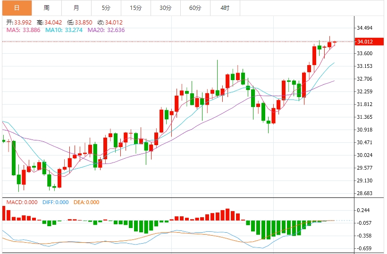Click the 30.471 price axis label
The height and width of the screenshot is (254, 387).
pos(364,142)
